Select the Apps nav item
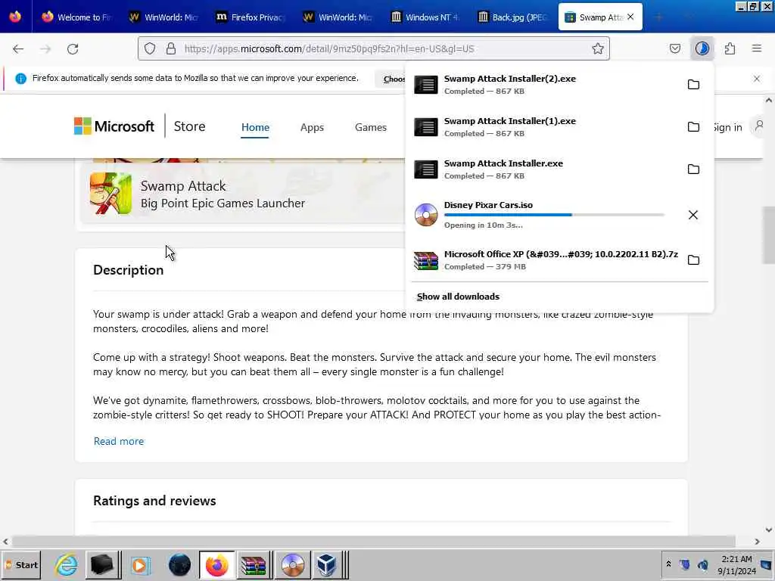This screenshot has height=581, width=775. point(312,127)
